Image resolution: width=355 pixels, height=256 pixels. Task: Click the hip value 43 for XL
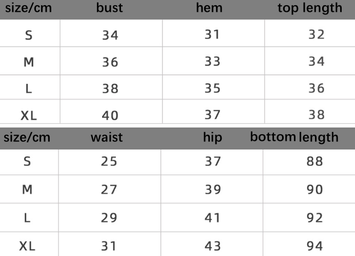point(212,246)
